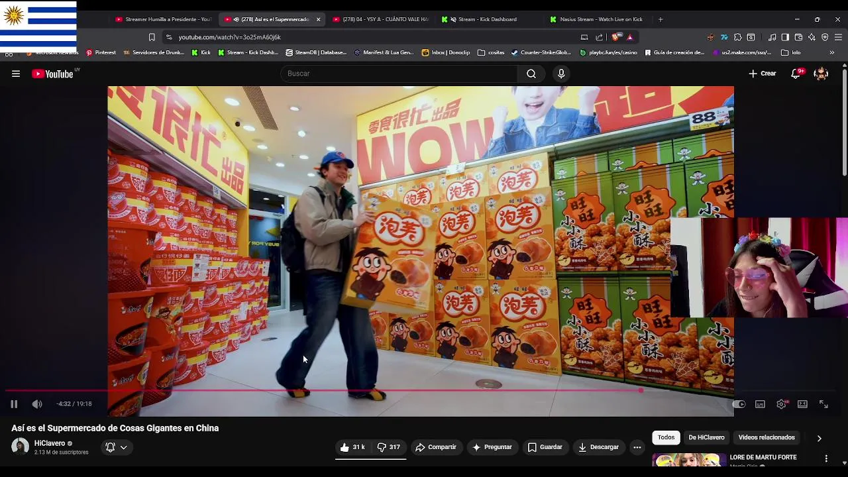Close the Así es el Supermercado tab
This screenshot has height=477, width=848.
318,19
